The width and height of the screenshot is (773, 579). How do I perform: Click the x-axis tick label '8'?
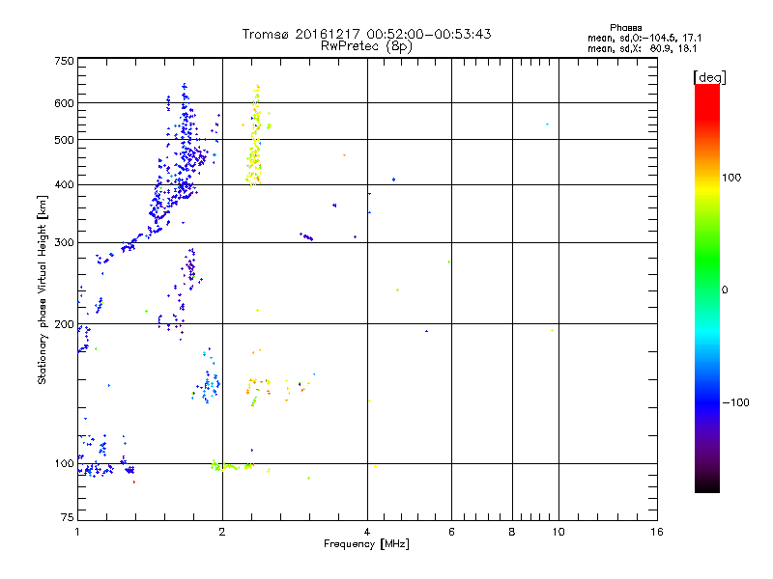[x=512, y=532]
